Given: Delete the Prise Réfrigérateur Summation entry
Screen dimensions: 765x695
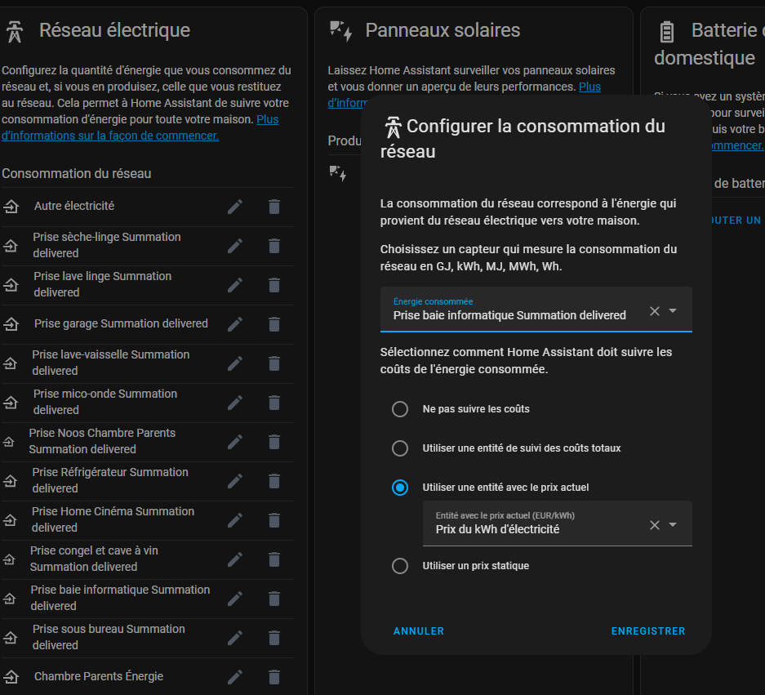Looking at the screenshot, I should click(274, 481).
